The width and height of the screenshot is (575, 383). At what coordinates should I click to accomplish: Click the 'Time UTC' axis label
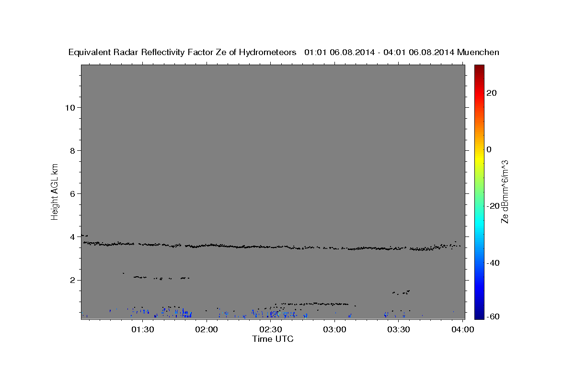pyautogui.click(x=273, y=339)
